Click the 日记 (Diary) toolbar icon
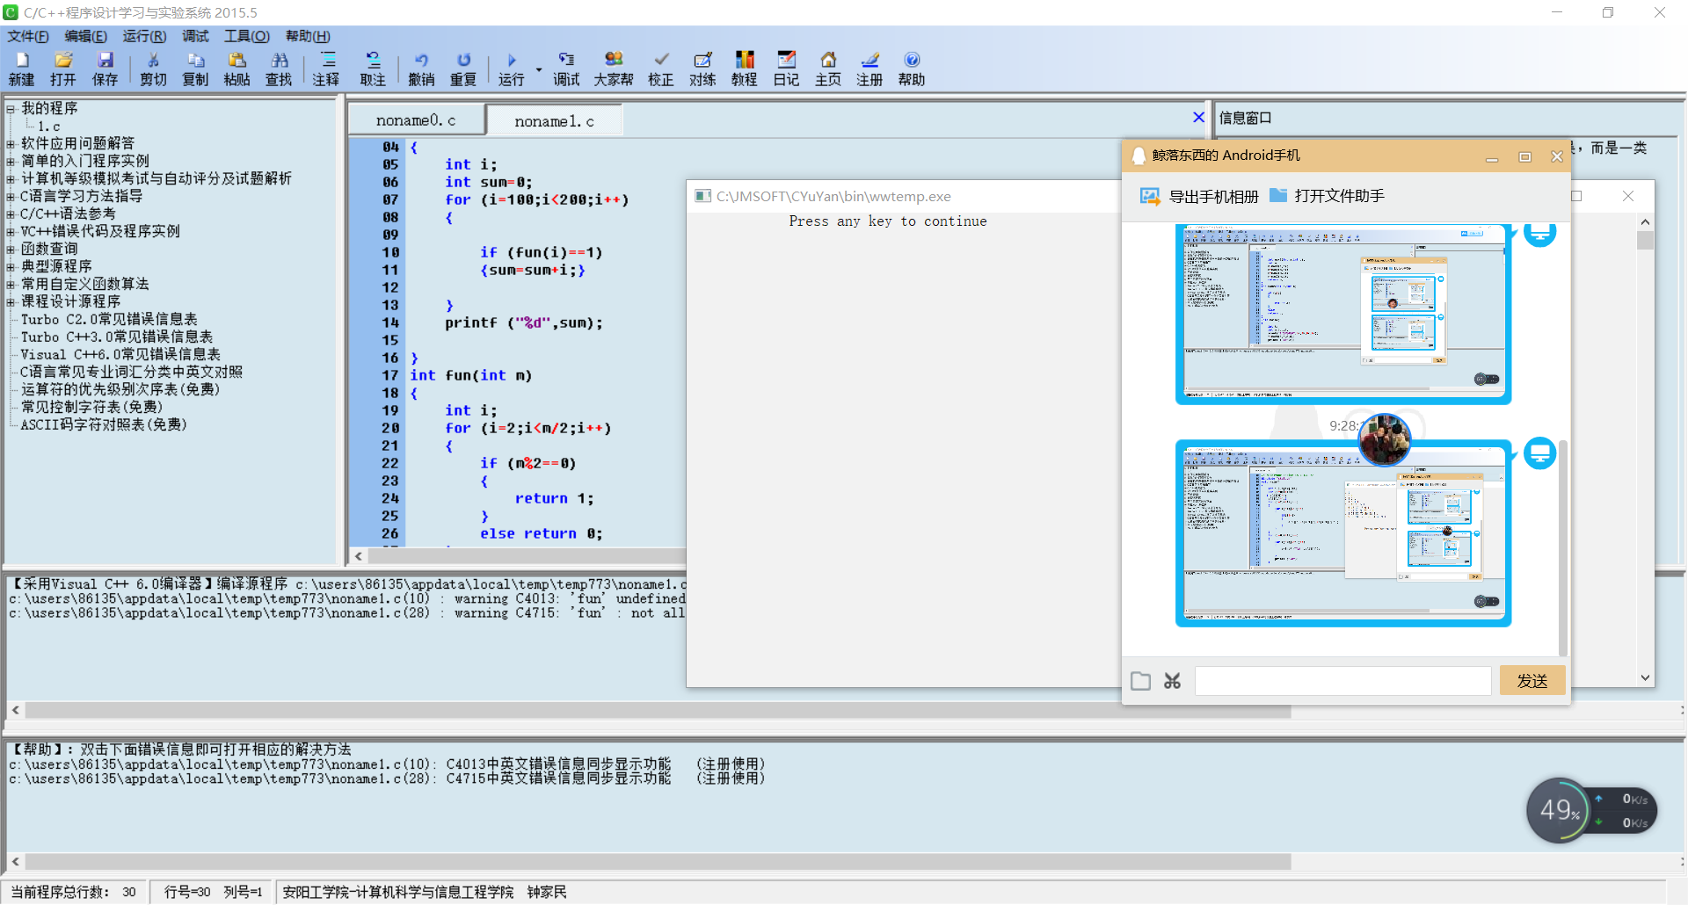The height and width of the screenshot is (905, 1688). (786, 68)
